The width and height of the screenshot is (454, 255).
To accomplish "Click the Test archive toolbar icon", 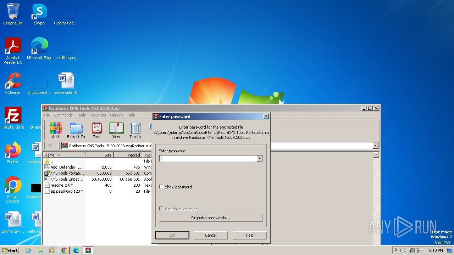I will [96, 130].
